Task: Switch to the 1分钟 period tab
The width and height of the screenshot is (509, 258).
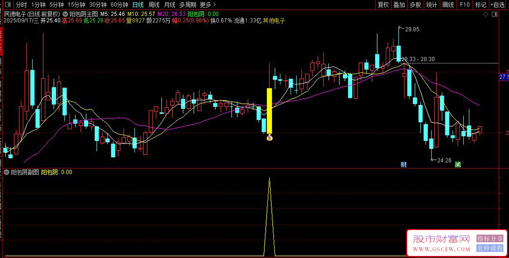Action: [x=38, y=5]
